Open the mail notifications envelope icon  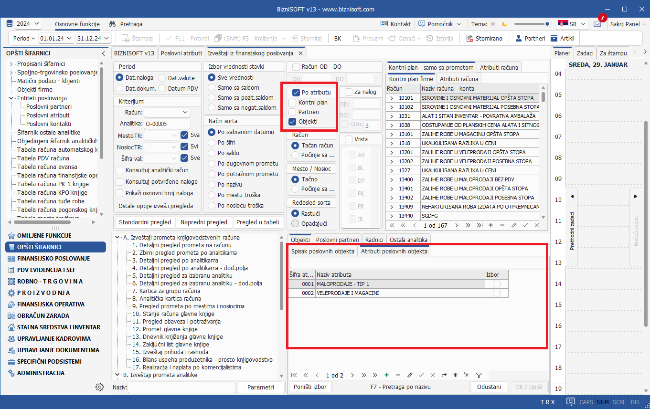point(597,24)
